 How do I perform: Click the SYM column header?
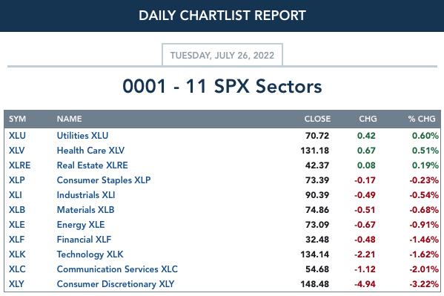[17, 119]
